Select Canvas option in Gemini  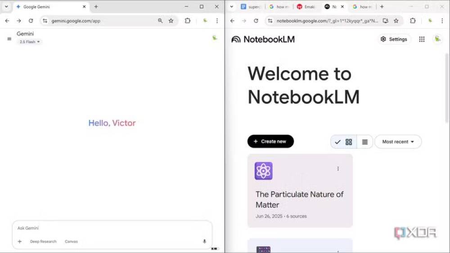[x=71, y=241]
